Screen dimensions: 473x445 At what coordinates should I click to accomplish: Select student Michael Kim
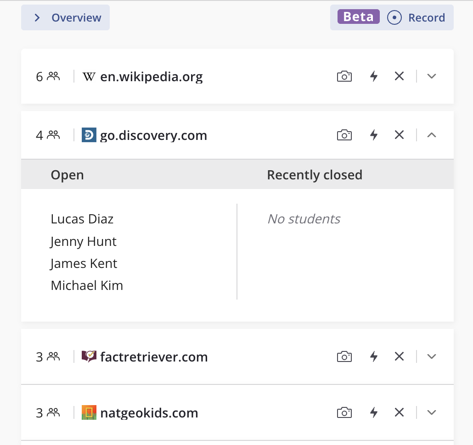(87, 285)
